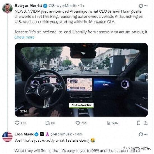Like Sawyer Merritt's tweet with heart icon
The width and height of the screenshot is (154, 154).
(78, 123)
